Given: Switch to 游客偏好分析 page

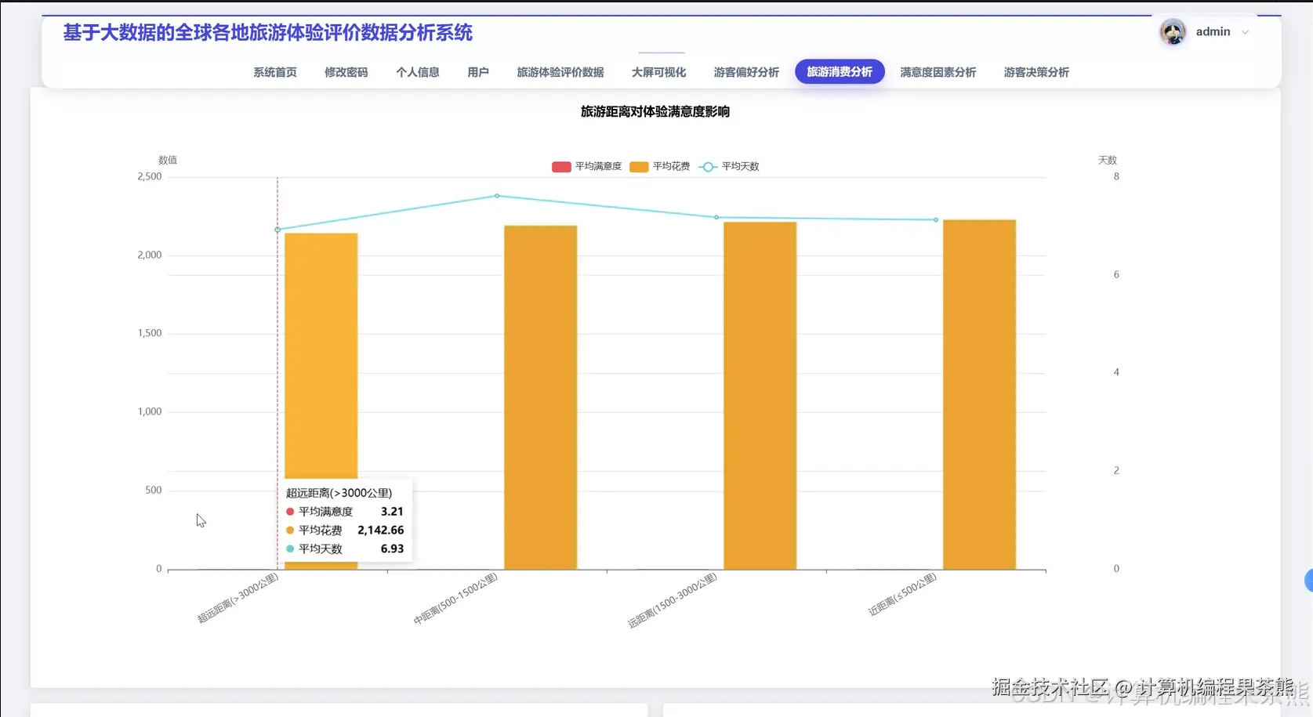Looking at the screenshot, I should [746, 72].
